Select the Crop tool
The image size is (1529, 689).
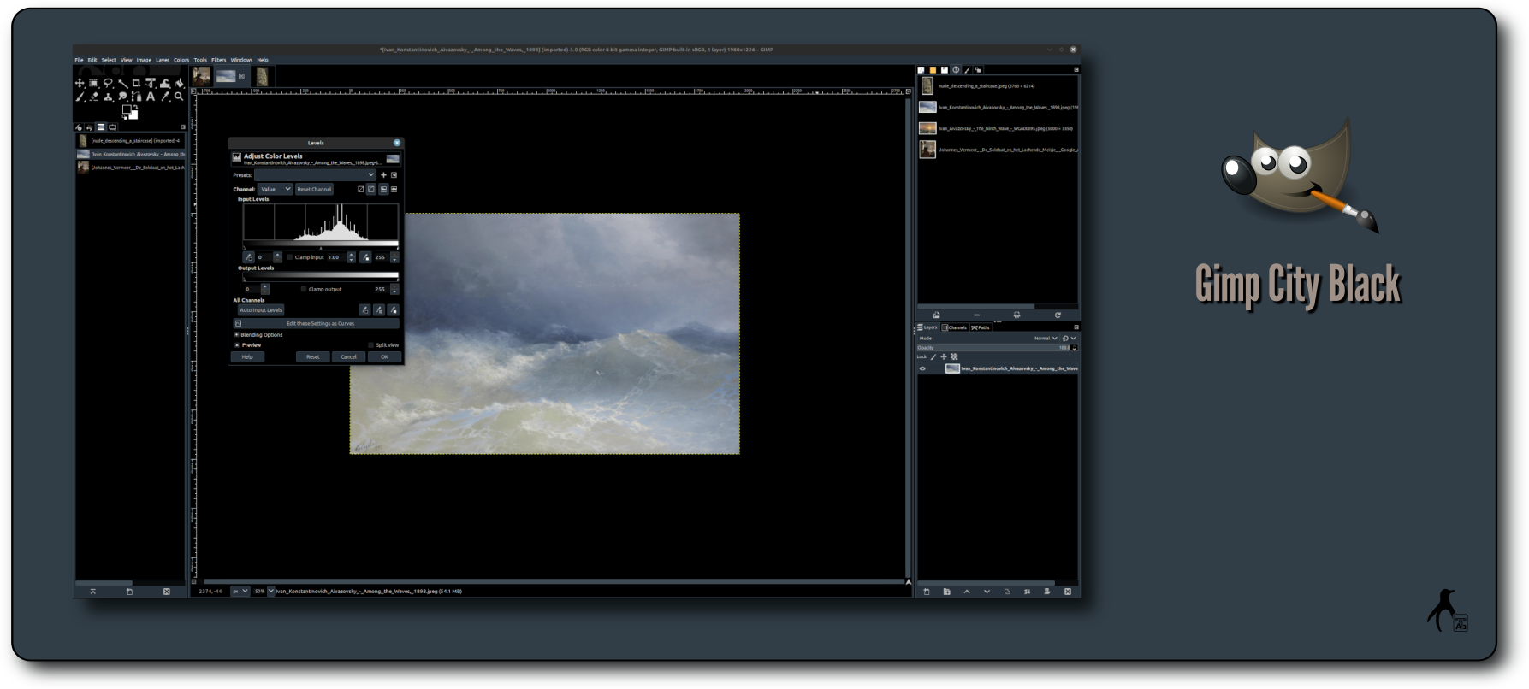[x=136, y=83]
